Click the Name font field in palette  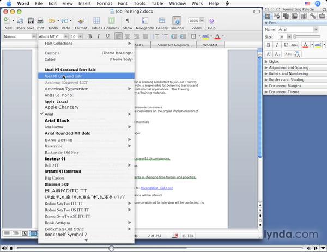click(297, 29)
